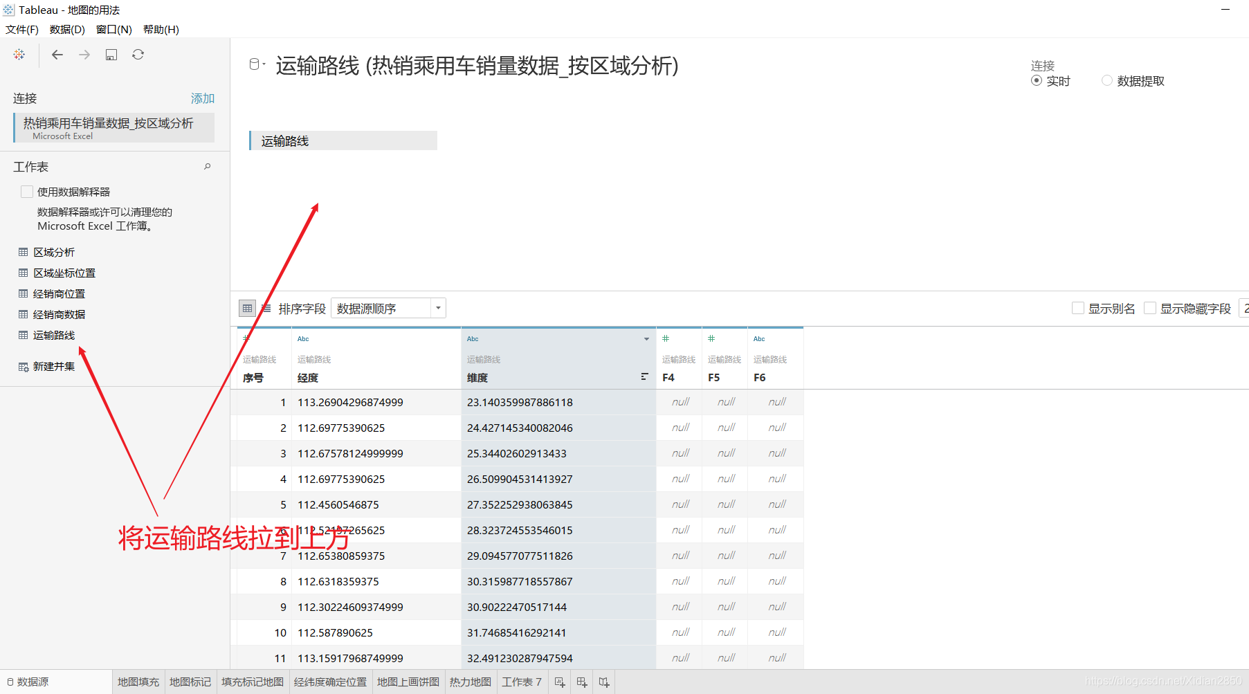Viewport: 1249px width, 694px height.
Task: Click the search icon beside 工作表
Action: (207, 167)
